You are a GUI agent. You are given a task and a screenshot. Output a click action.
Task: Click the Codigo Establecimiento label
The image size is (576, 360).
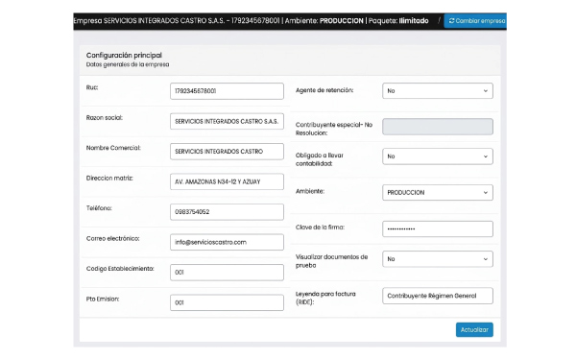tap(120, 269)
